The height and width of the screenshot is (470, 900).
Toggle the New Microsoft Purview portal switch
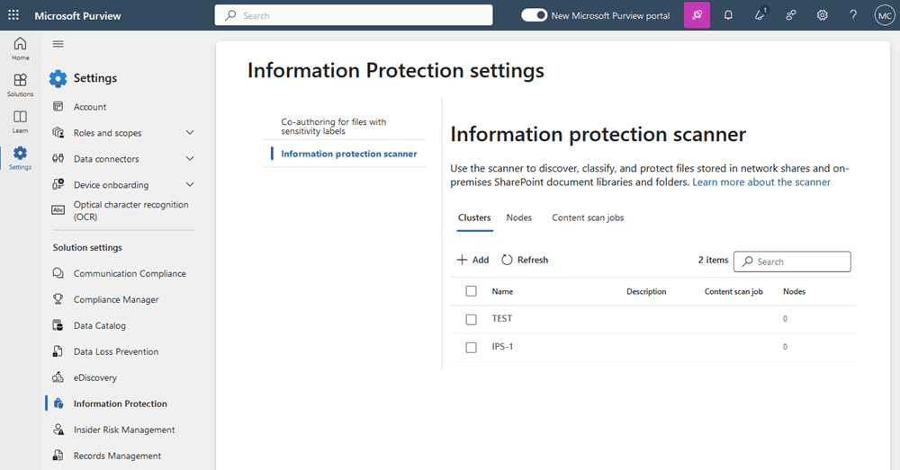535,15
